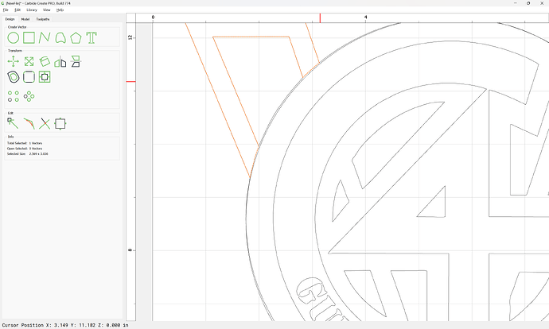Click the Cursor Position status bar readout
The height and width of the screenshot is (329, 549).
(65, 325)
